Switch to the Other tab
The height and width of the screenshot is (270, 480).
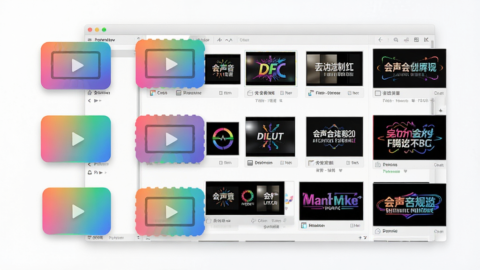coord(244,40)
